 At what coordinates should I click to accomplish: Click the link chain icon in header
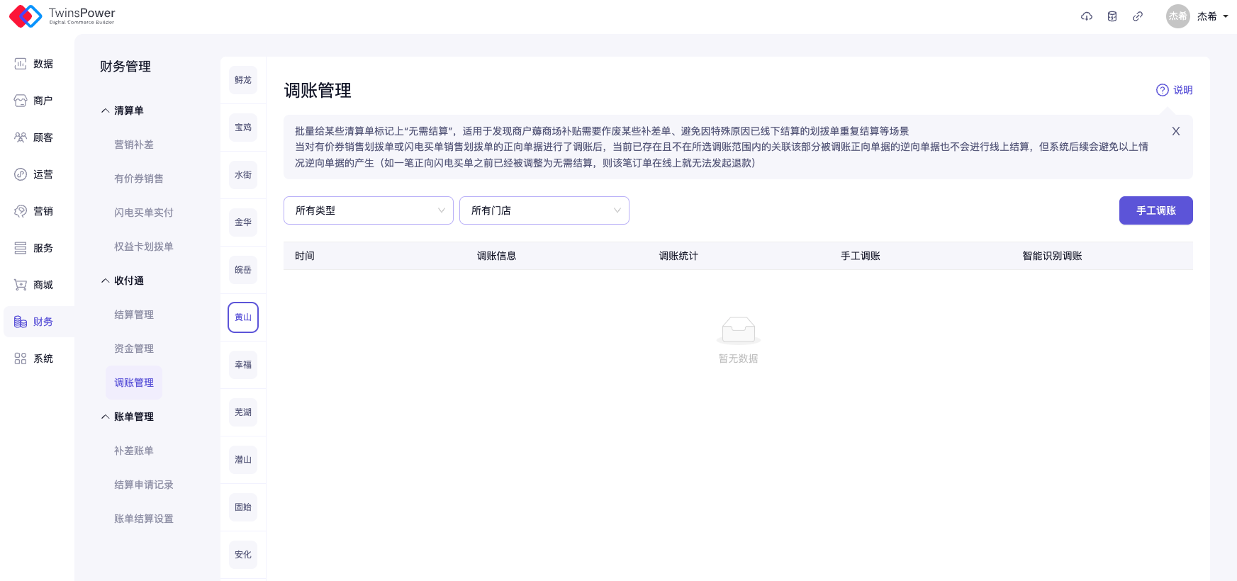tap(1138, 16)
